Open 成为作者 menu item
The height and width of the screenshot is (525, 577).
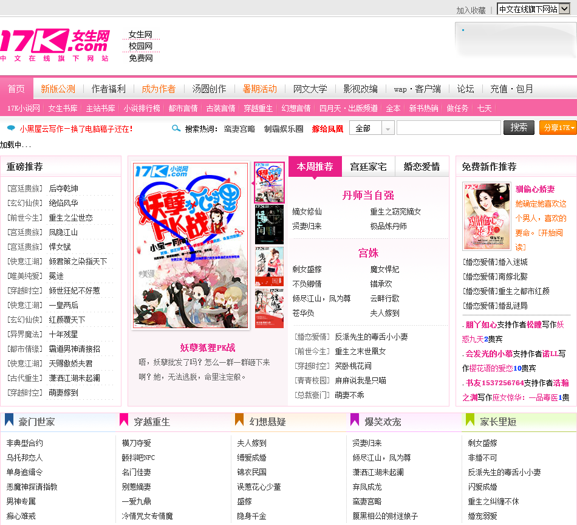coord(159,89)
